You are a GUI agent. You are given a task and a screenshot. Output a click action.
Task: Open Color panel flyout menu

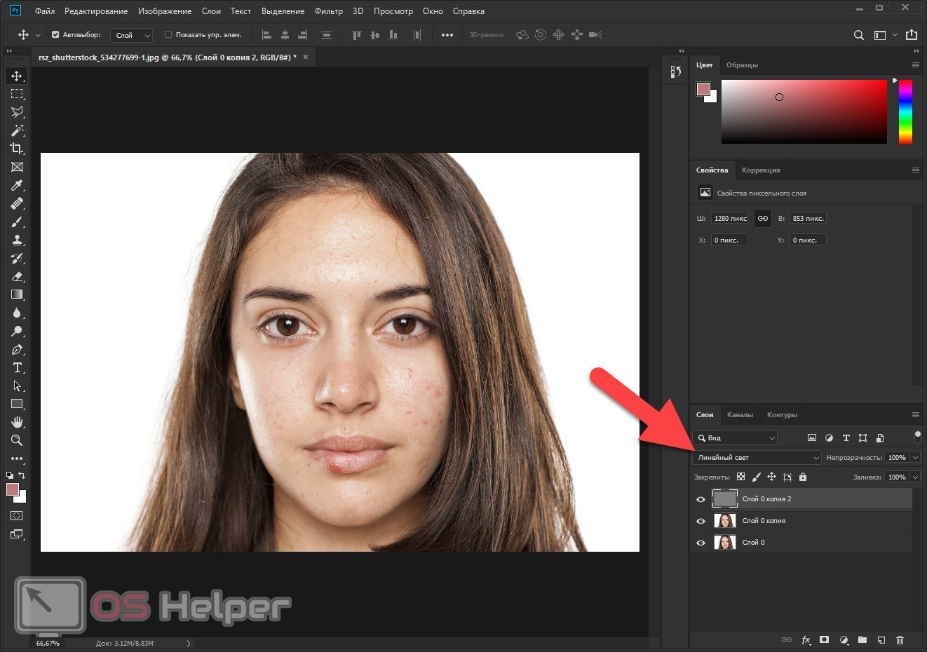pos(915,64)
